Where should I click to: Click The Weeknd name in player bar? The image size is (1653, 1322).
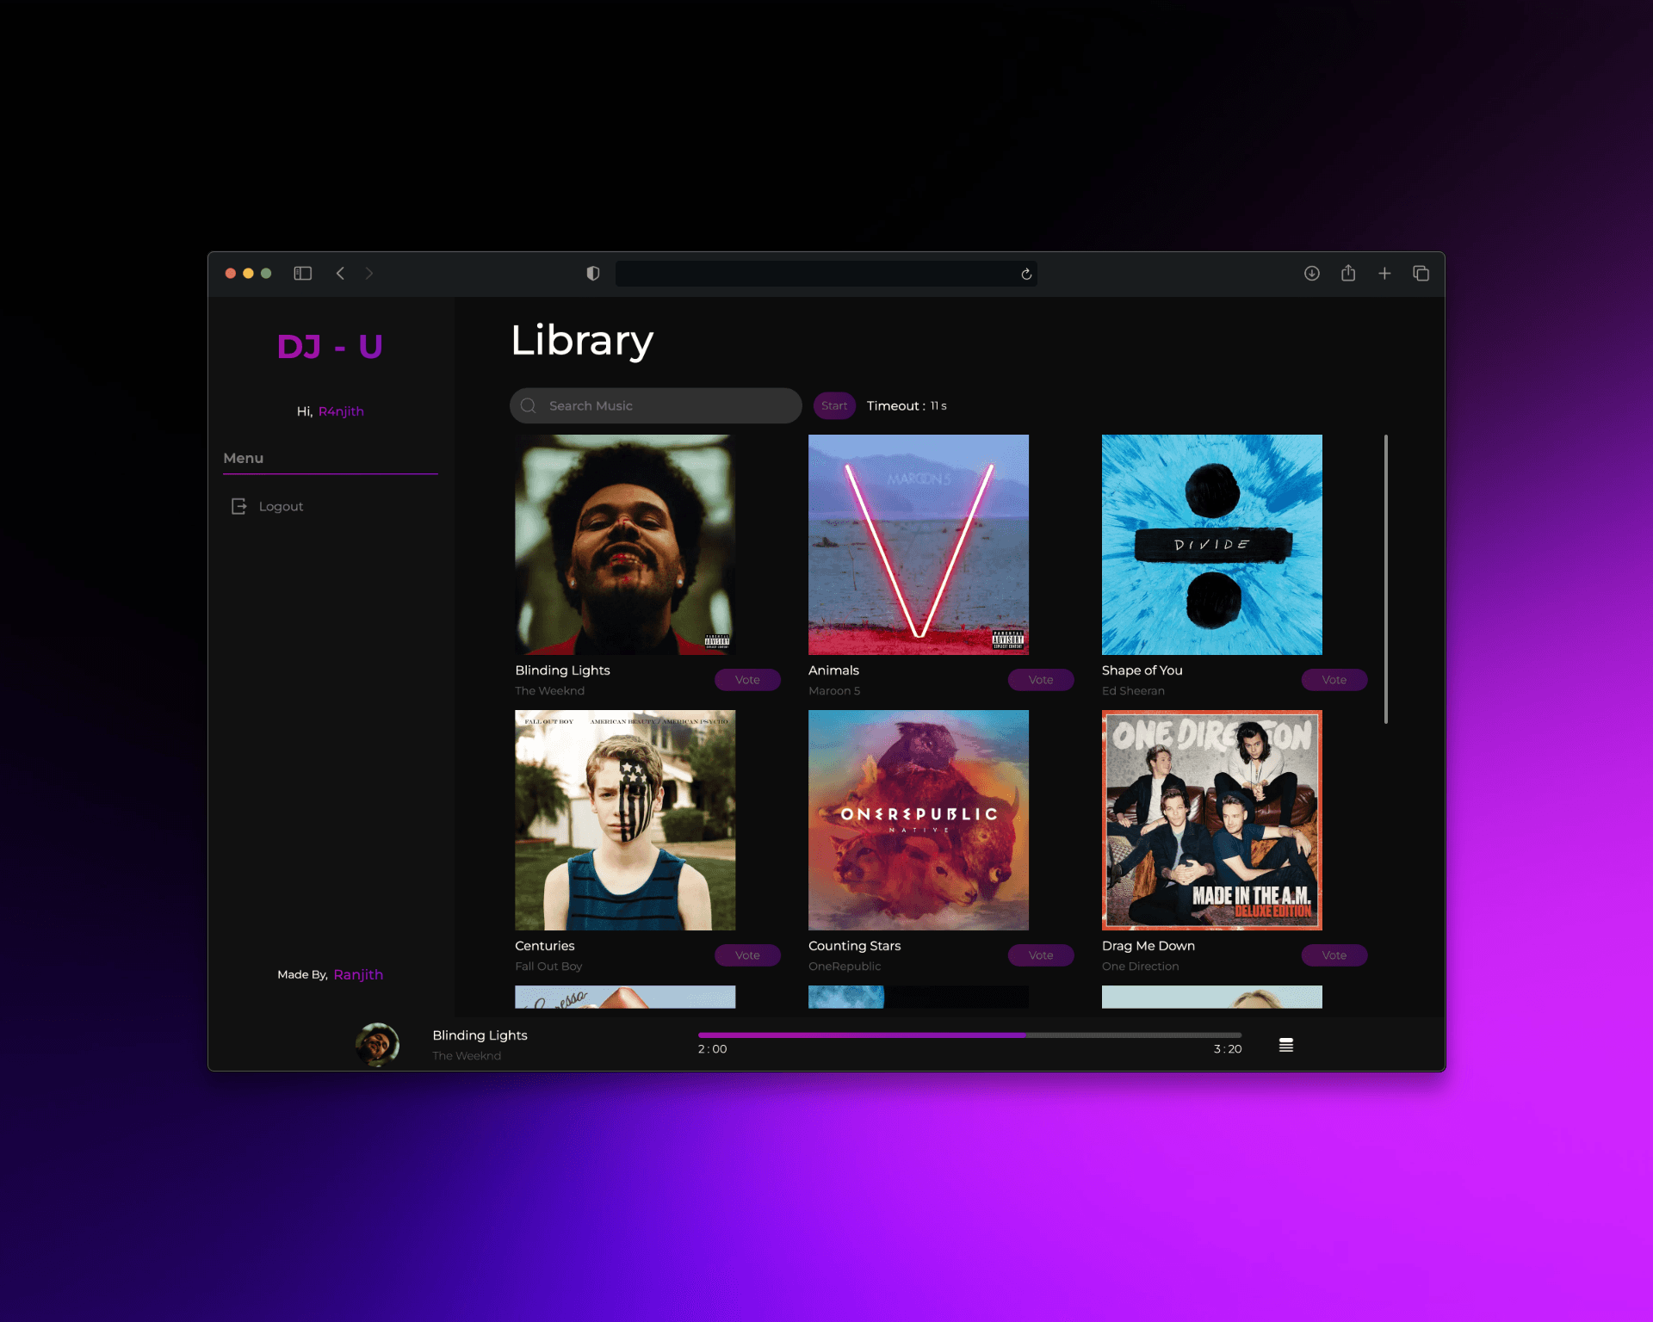tap(467, 1056)
